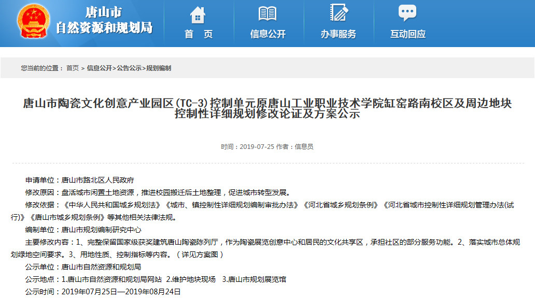Image resolution: width=535 pixels, height=300 pixels.
Task: Click the speech bubble icon above 互动回应
Action: [x=407, y=13]
